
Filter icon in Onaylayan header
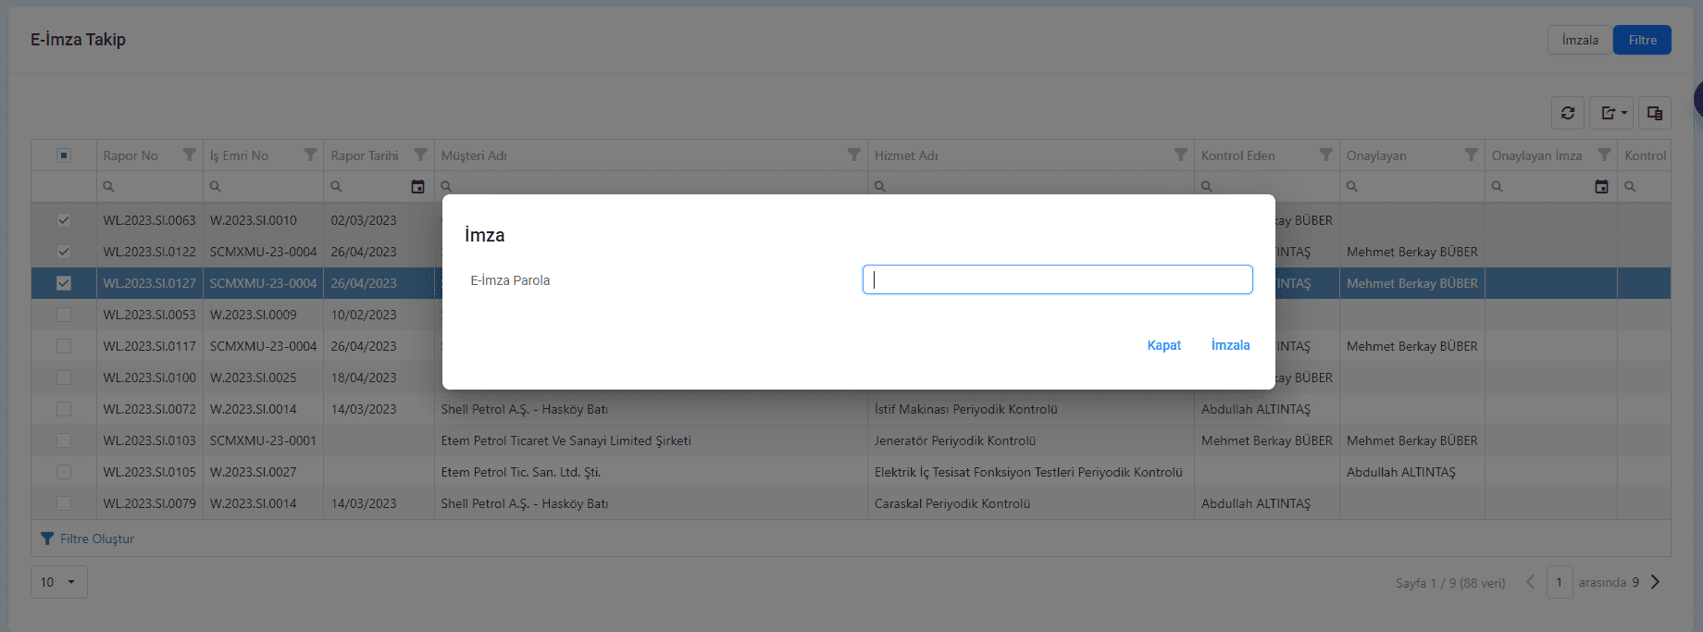(x=1472, y=155)
